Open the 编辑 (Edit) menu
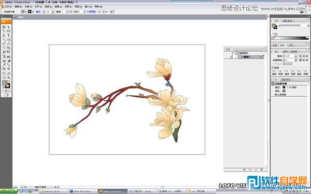The height and width of the screenshot is (194, 311). point(18,7)
